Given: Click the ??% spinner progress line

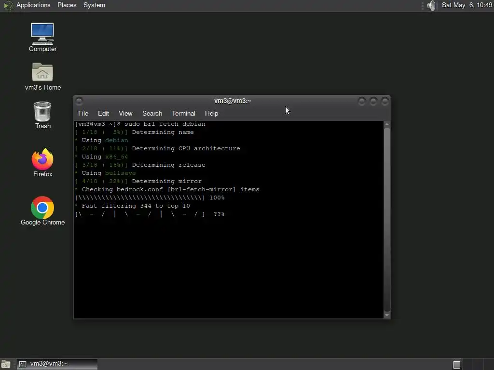Looking at the screenshot, I should [x=150, y=214].
